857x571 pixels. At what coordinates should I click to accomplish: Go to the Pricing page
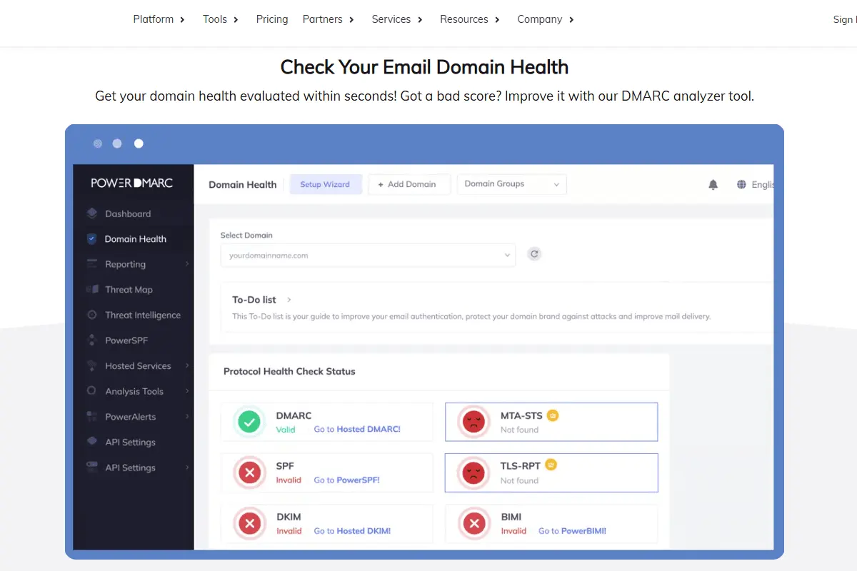[x=272, y=19]
